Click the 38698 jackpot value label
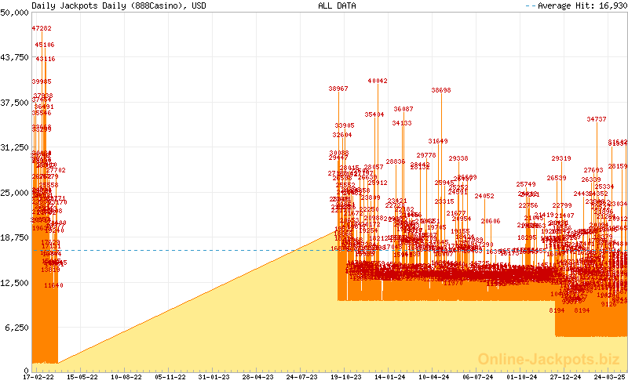Viewport: 628px width, 384px height. [x=441, y=90]
